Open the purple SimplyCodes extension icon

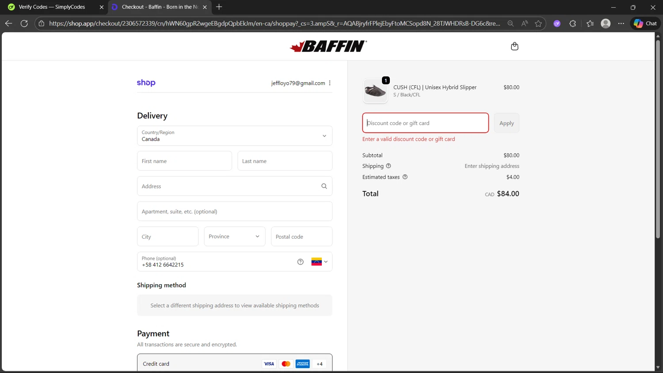(557, 23)
